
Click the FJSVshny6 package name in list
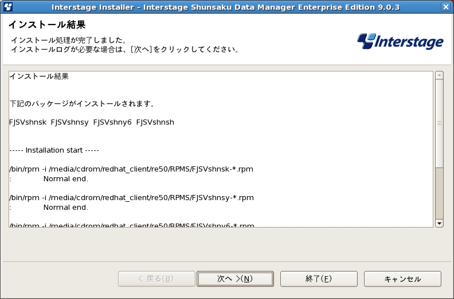tap(112, 122)
